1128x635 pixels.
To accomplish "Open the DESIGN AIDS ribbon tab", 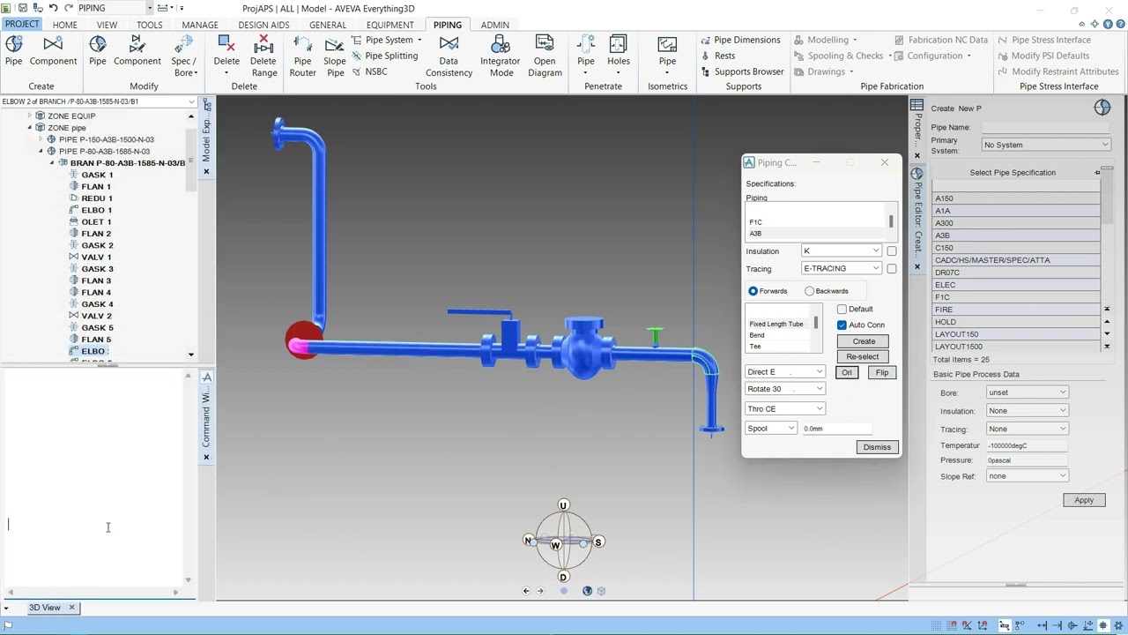I will coord(263,25).
